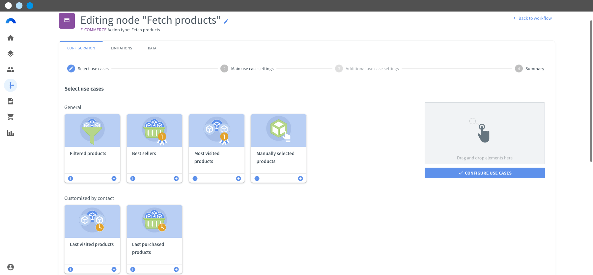This screenshot has height=275, width=593.
Task: Add Filtered products with its plus icon
Action: pos(114,179)
